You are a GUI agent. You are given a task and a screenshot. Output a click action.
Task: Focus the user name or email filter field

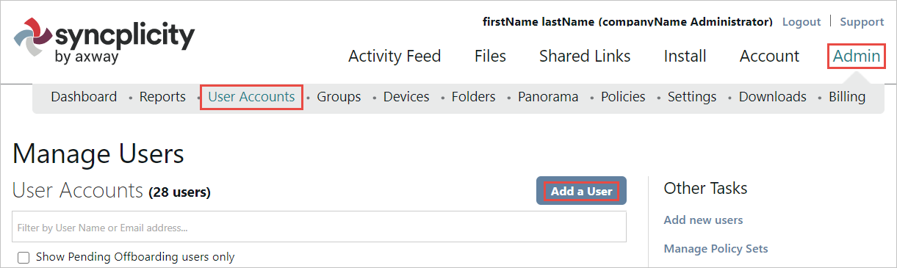pos(319,227)
